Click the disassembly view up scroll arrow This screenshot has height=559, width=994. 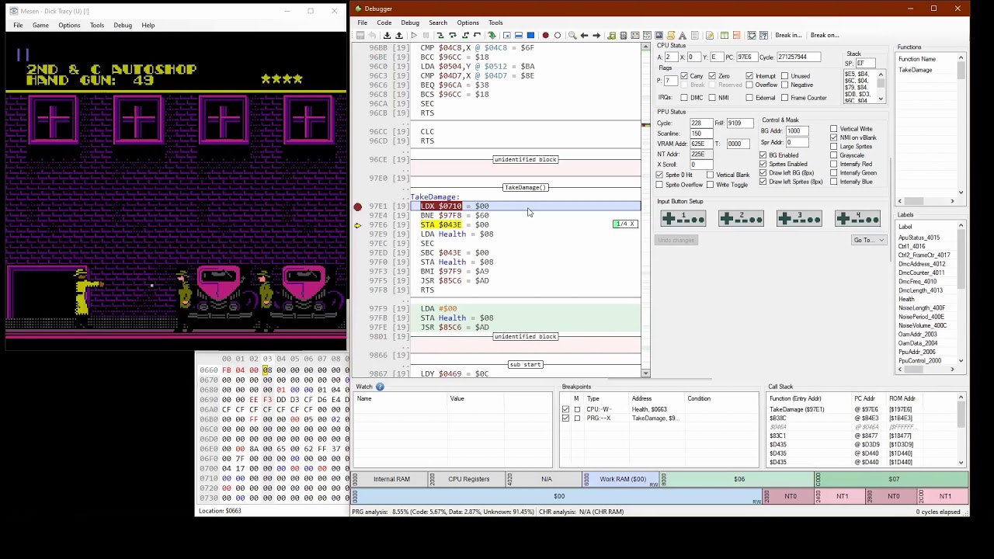coord(645,47)
